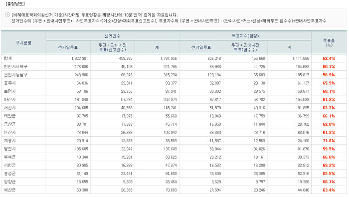Select the 서산시 row label
The image size is (349, 197).
coord(9,108)
